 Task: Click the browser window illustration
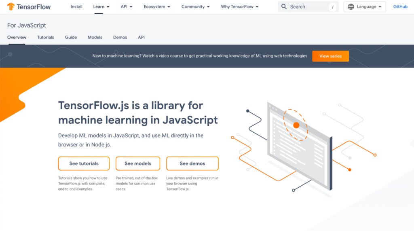[300, 146]
